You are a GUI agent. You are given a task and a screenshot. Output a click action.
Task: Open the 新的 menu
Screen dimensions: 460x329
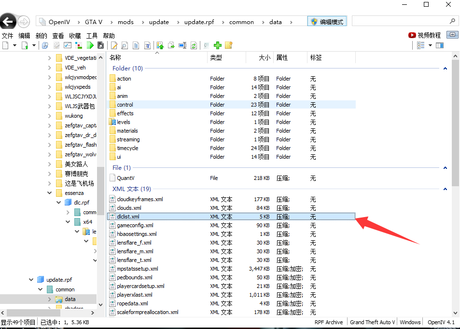pos(41,36)
